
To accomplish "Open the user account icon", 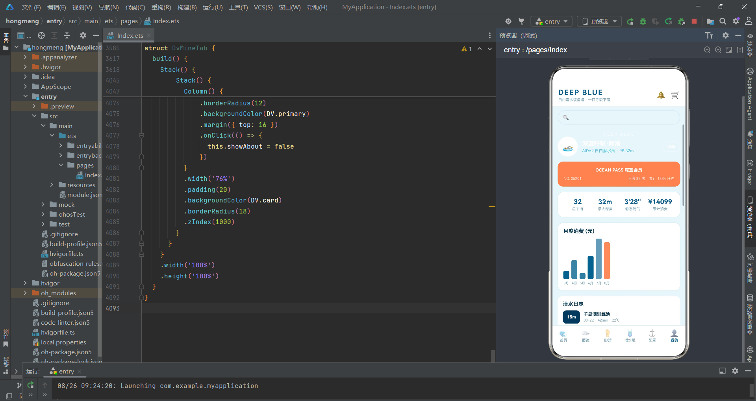I will point(749,21).
